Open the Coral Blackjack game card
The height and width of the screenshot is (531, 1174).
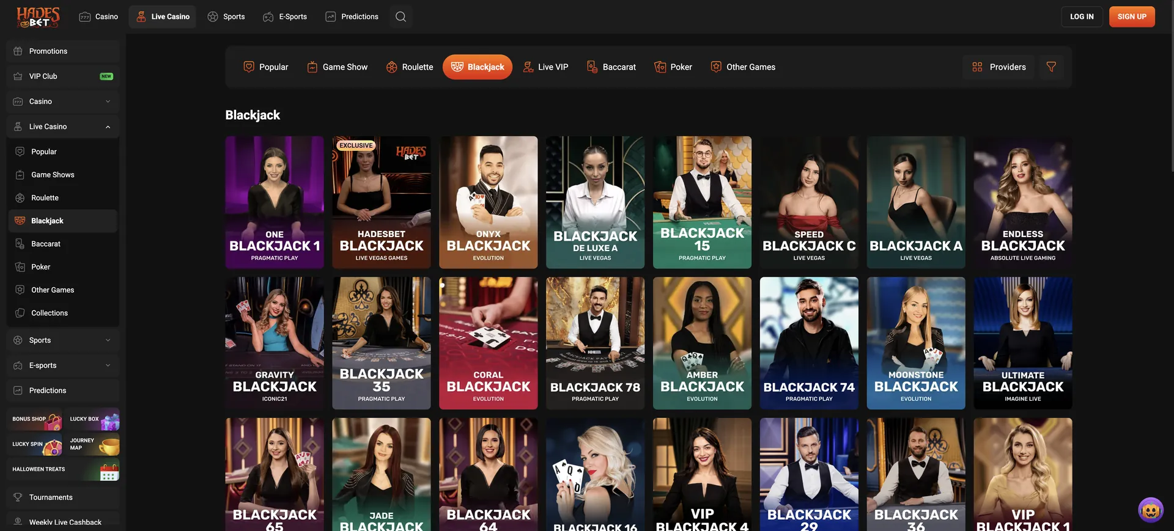coord(489,343)
